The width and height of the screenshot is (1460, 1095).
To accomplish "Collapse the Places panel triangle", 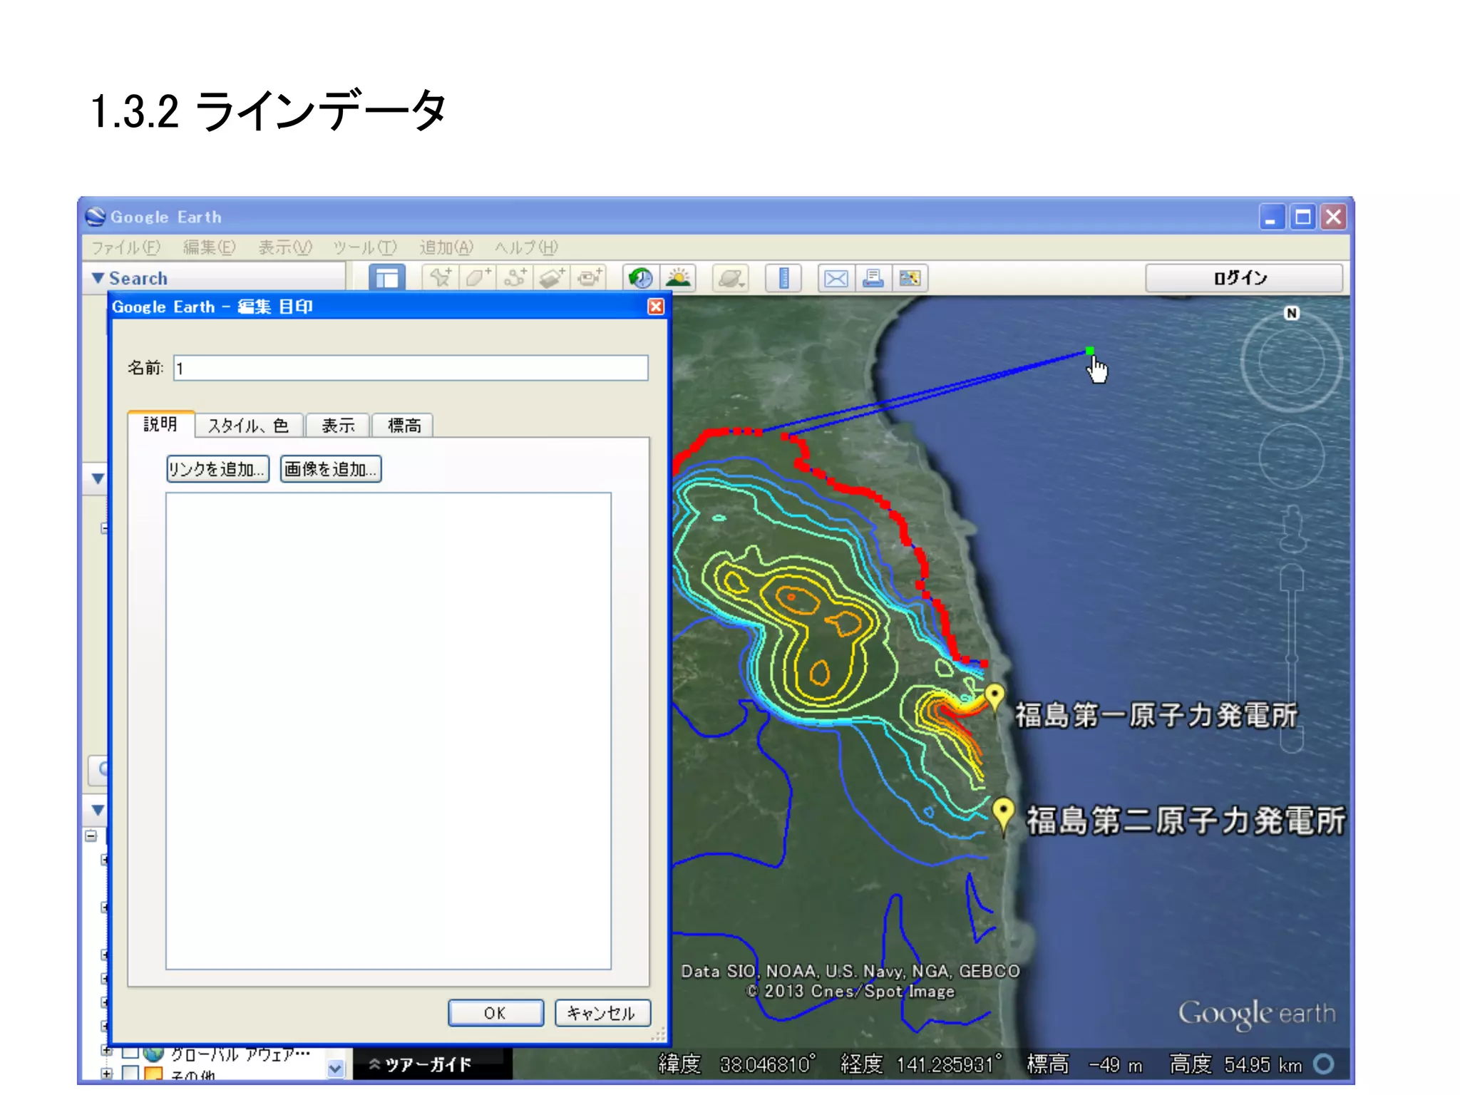I will point(98,478).
